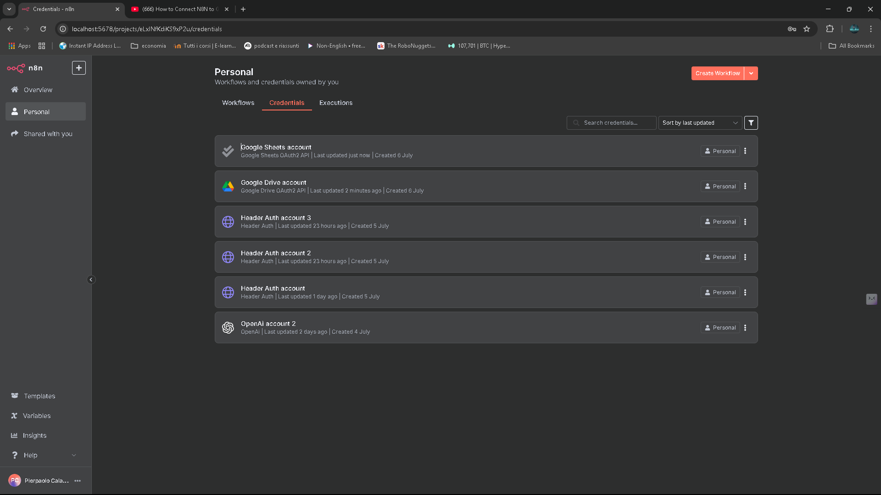Open the Executions tab
The width and height of the screenshot is (881, 495).
[x=335, y=103]
